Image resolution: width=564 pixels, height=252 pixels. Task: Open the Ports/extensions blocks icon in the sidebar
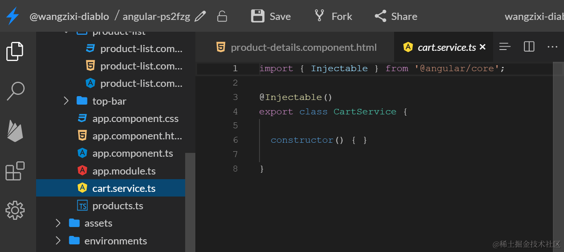(x=15, y=171)
